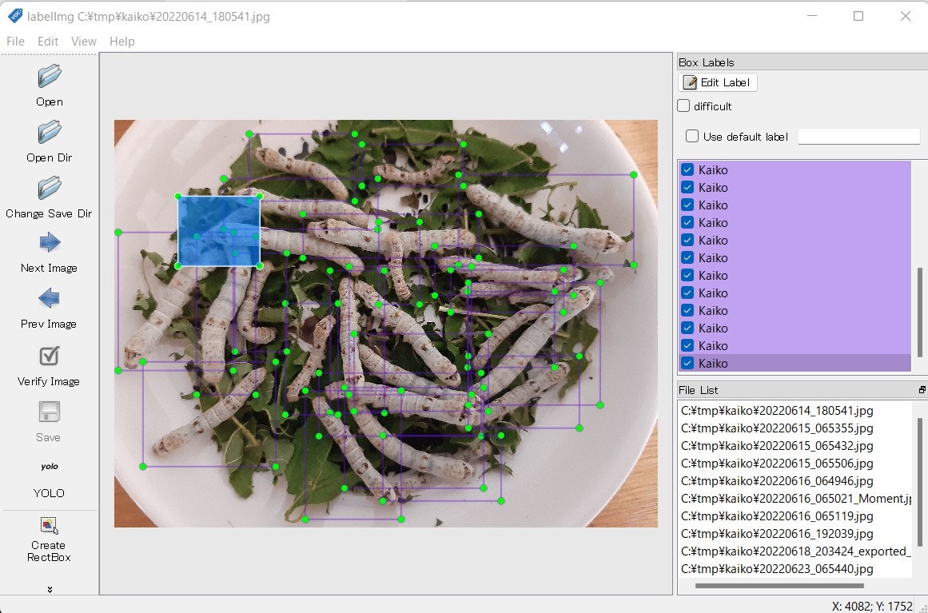The height and width of the screenshot is (613, 928).
Task: Click the default label text field
Action: 858,137
